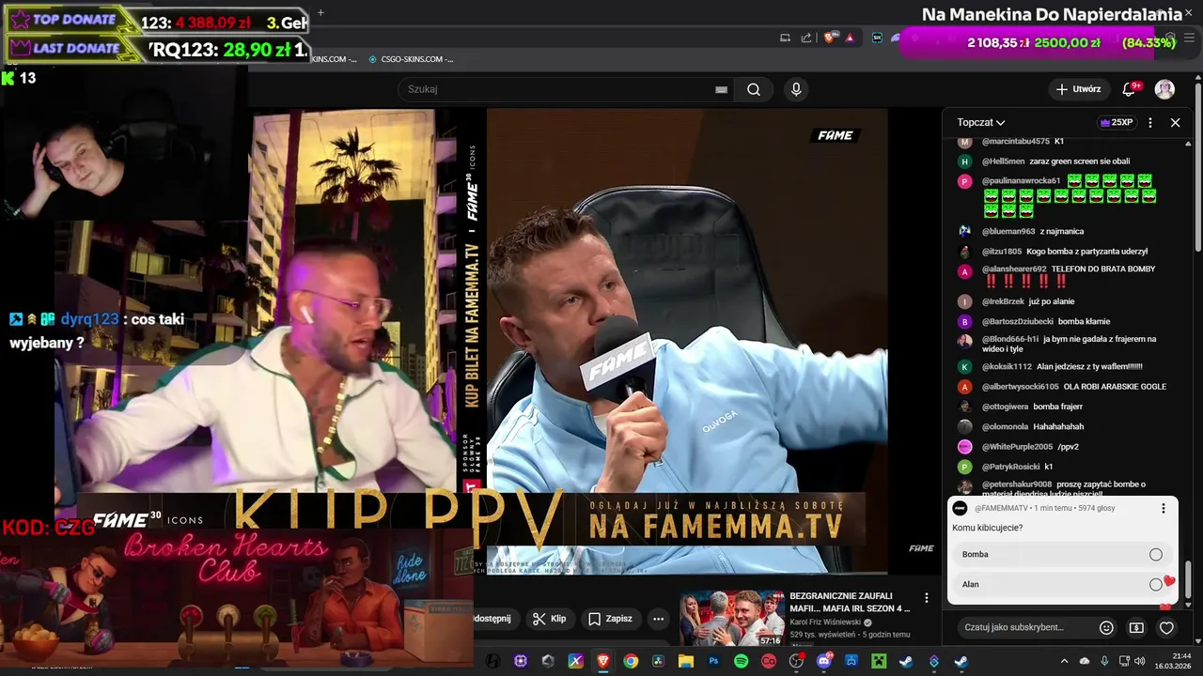The width and height of the screenshot is (1203, 676).
Task: Click chat username @koksik1112
Action: tap(1007, 366)
